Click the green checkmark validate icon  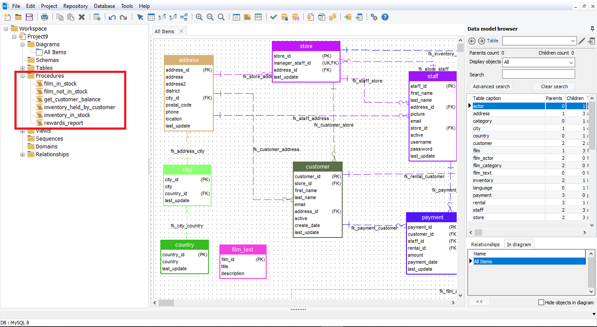[274, 17]
